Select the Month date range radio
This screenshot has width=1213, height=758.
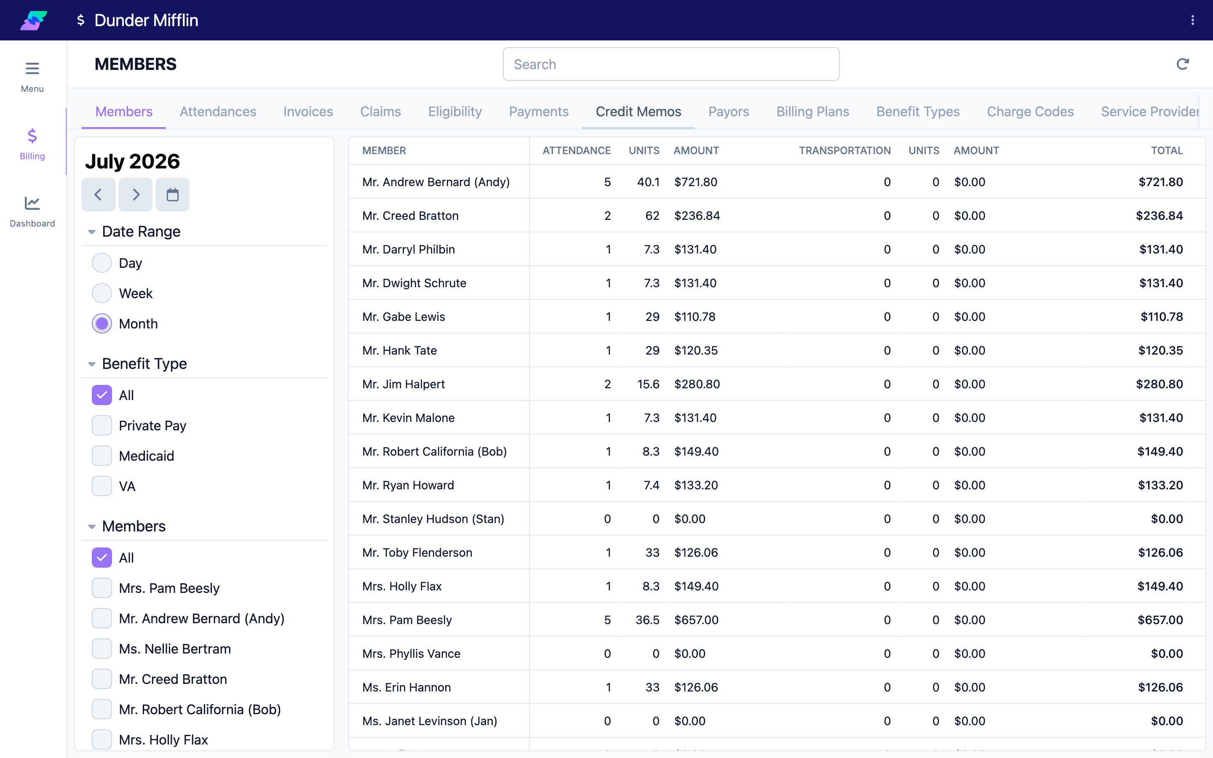point(102,323)
